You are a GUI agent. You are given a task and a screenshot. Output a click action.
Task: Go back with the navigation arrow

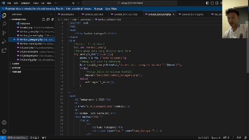(74, 3)
